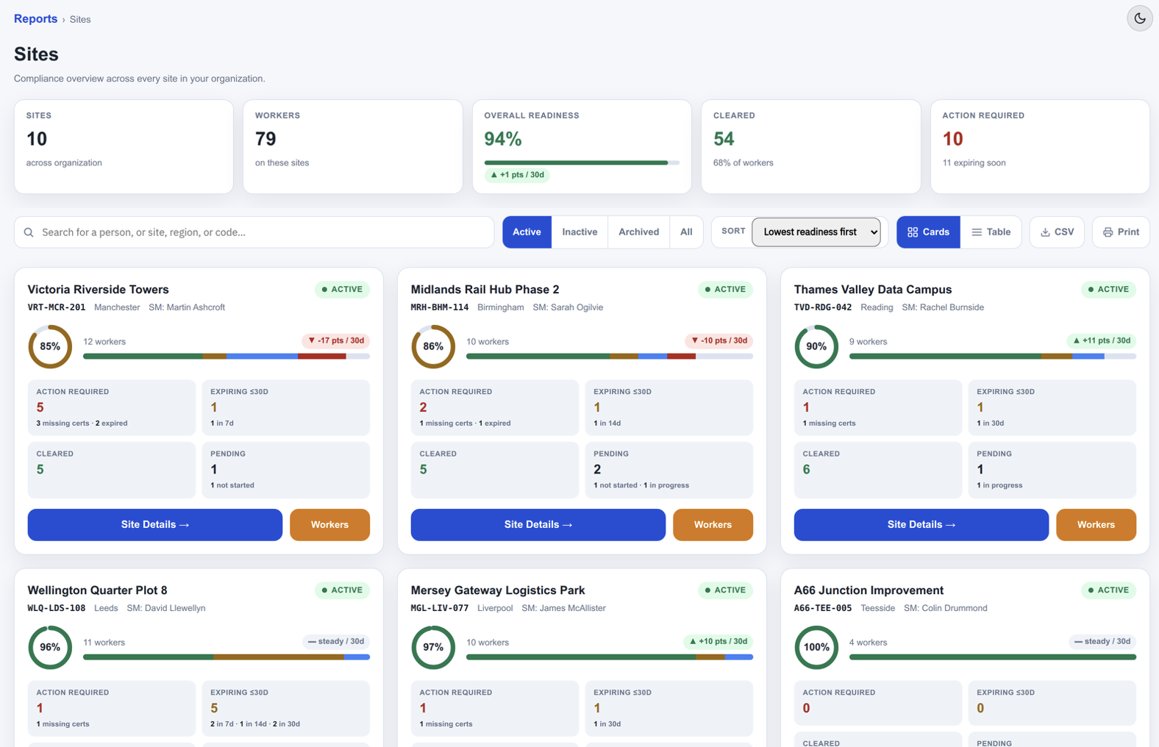Image resolution: width=1159 pixels, height=747 pixels.
Task: Open Workers for Thames Valley Data Campus
Action: [x=1096, y=525]
